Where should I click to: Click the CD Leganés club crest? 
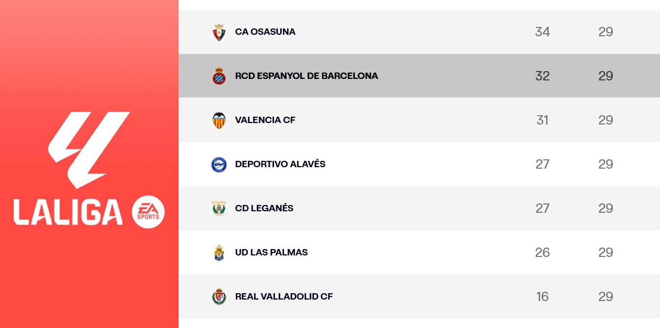219,208
